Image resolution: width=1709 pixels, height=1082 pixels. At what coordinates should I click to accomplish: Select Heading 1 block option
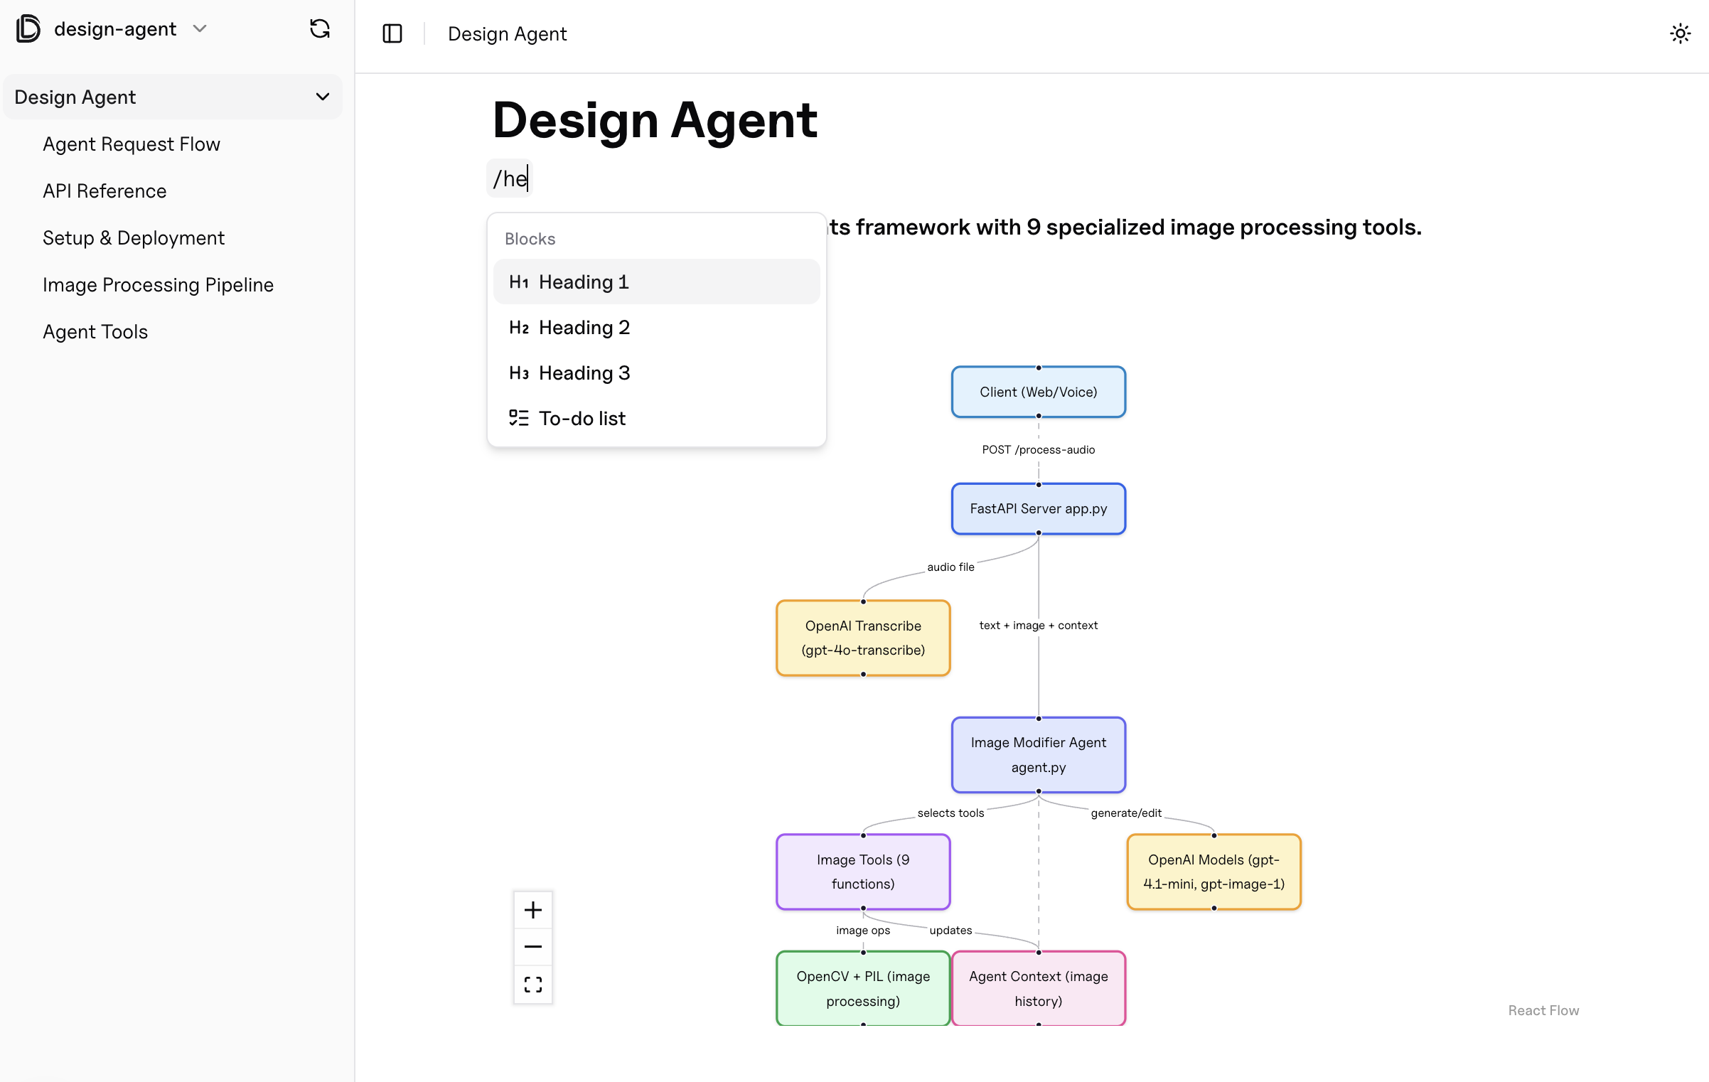[x=656, y=282]
